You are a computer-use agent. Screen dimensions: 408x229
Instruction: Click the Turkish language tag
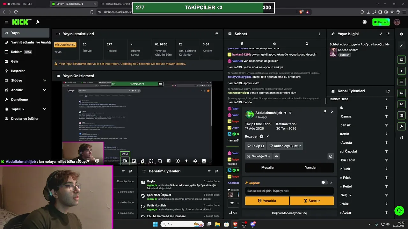[x=345, y=55]
